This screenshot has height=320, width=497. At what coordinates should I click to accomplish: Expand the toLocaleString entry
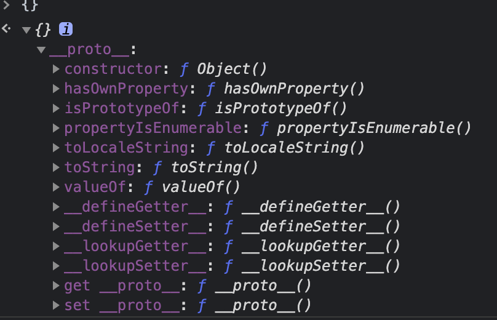pyautogui.click(x=56, y=148)
